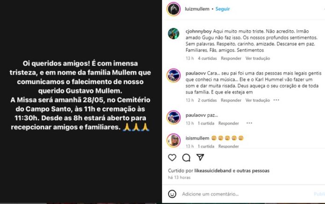Reply to cjohnnyboy's comment
The image size is (325, 204).
(x=231, y=58)
